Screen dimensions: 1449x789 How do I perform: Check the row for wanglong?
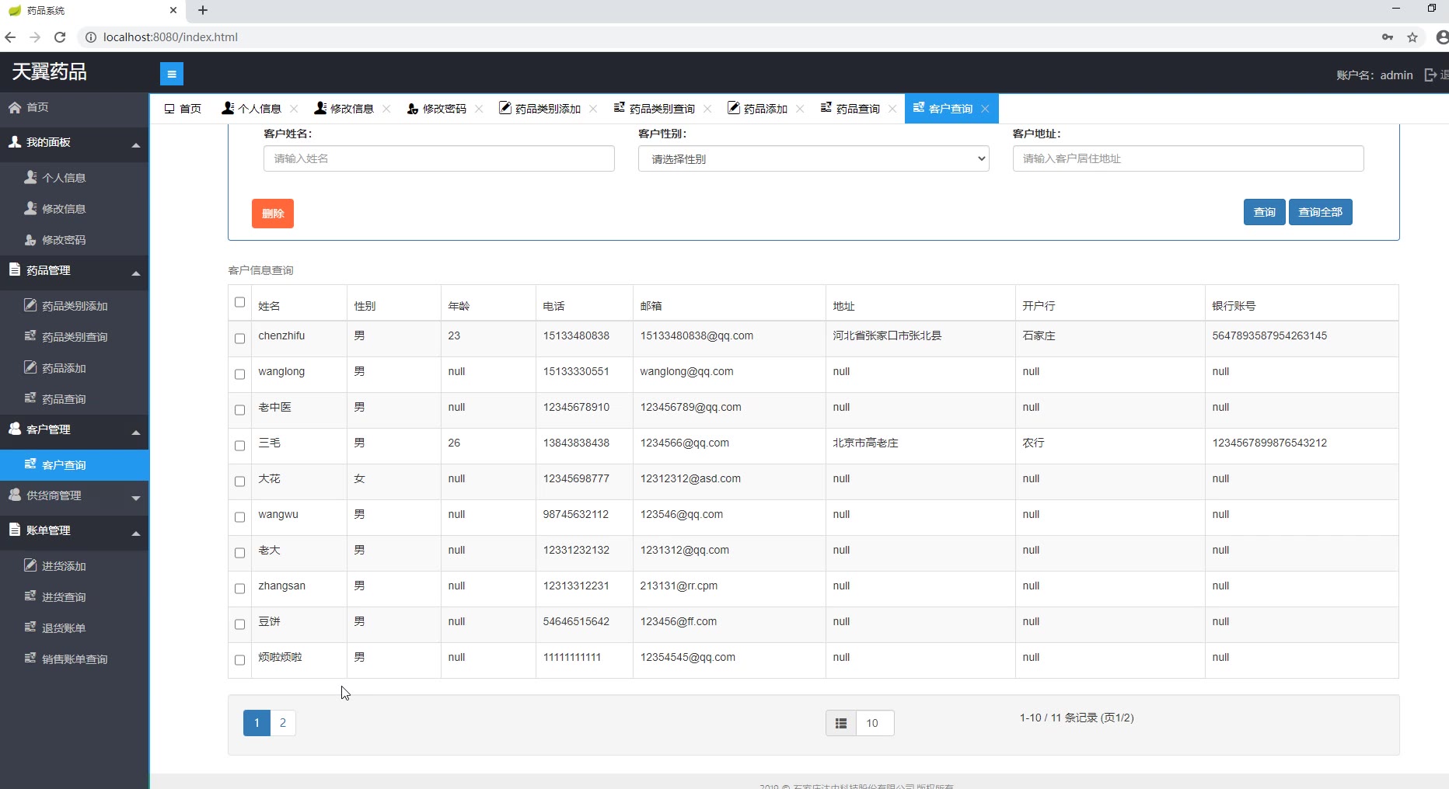[x=239, y=374]
